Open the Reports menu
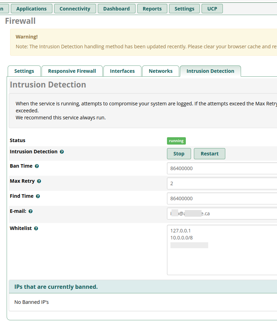Screen dimensions: 277x328 click(x=152, y=9)
